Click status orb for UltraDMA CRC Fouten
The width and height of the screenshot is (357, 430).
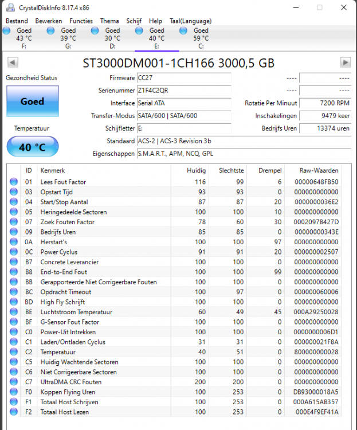[14, 382]
